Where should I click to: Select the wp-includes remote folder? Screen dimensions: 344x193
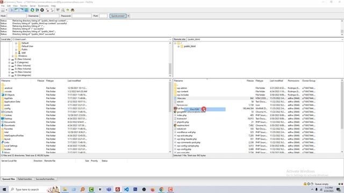tap(183, 95)
